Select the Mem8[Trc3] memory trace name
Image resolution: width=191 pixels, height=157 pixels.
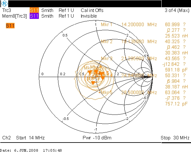point(14,16)
